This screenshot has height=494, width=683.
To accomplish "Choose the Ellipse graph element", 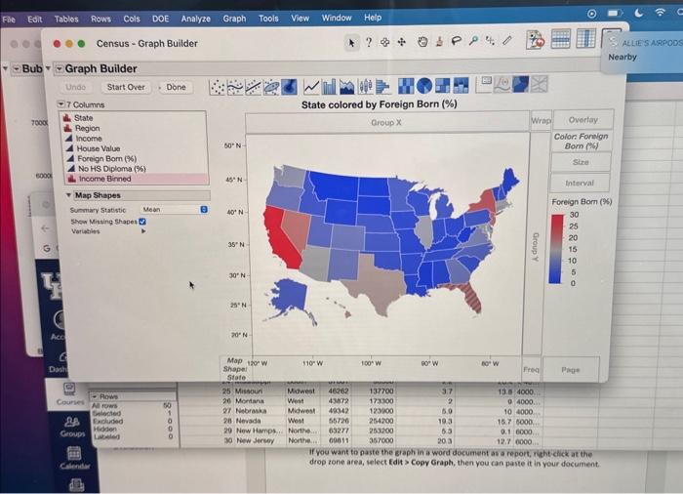I will [x=271, y=87].
